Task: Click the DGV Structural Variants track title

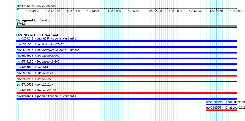Action: tap(39, 35)
